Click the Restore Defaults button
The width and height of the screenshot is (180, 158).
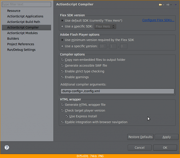[x=140, y=137]
